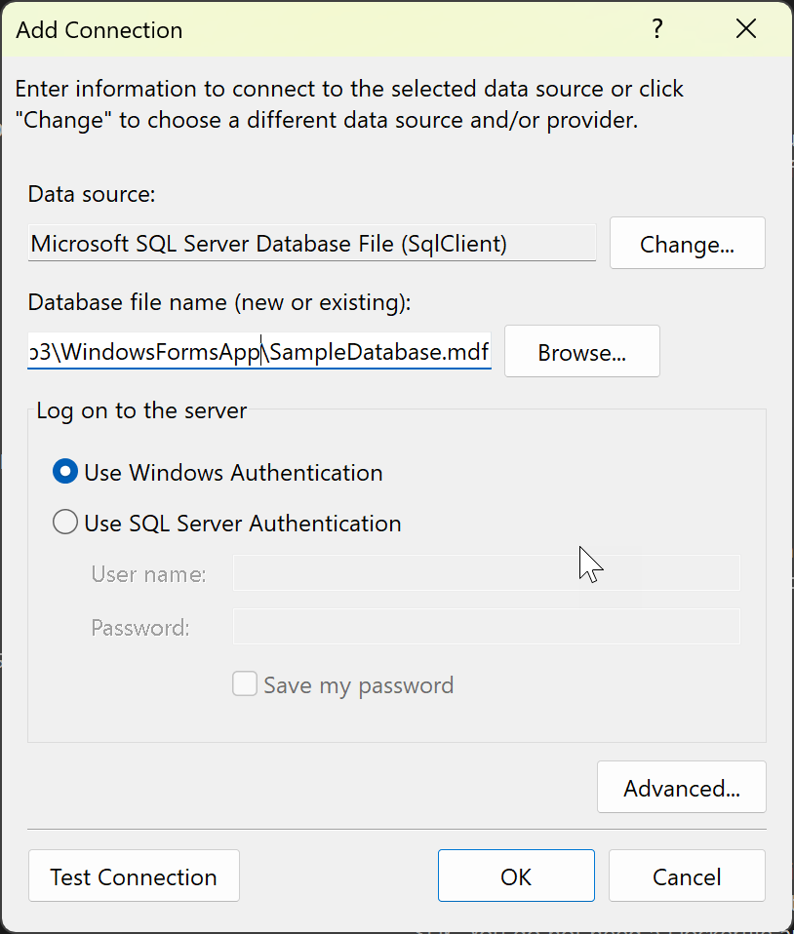Click the User name input field

click(x=486, y=573)
